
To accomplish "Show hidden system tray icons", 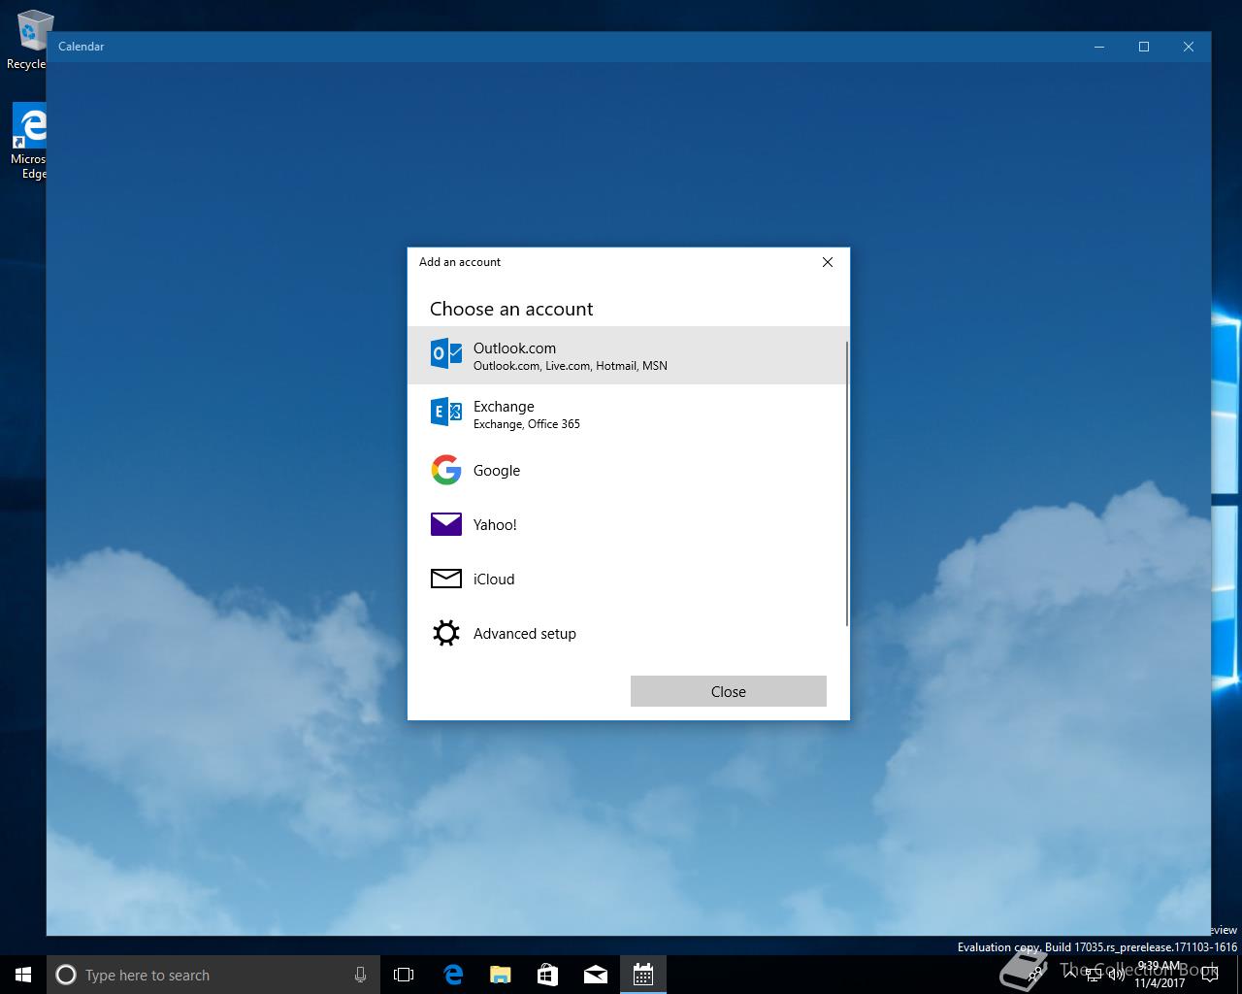I will click(1071, 975).
